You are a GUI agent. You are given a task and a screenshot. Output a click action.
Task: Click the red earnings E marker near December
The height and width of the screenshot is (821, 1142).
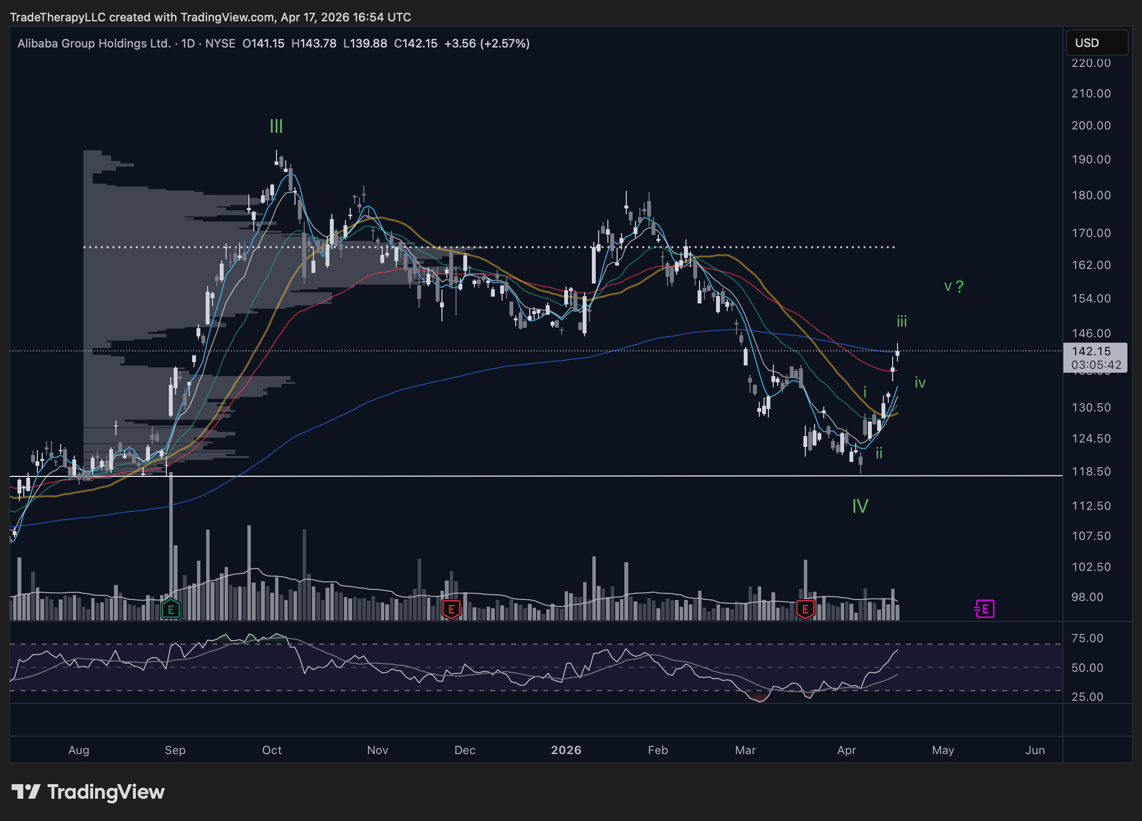tap(451, 609)
